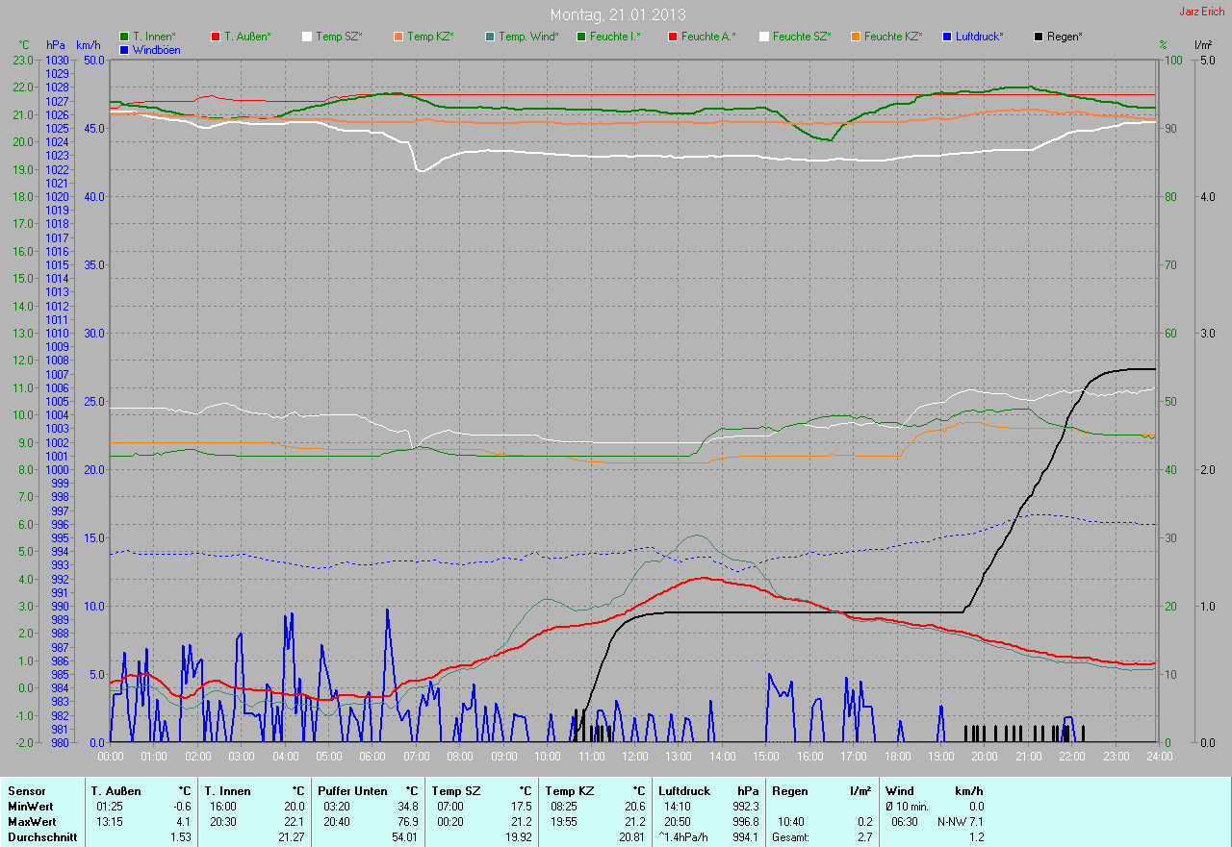Click the orange Temp KZ legend marker
The height and width of the screenshot is (847, 1232).
tap(398, 37)
